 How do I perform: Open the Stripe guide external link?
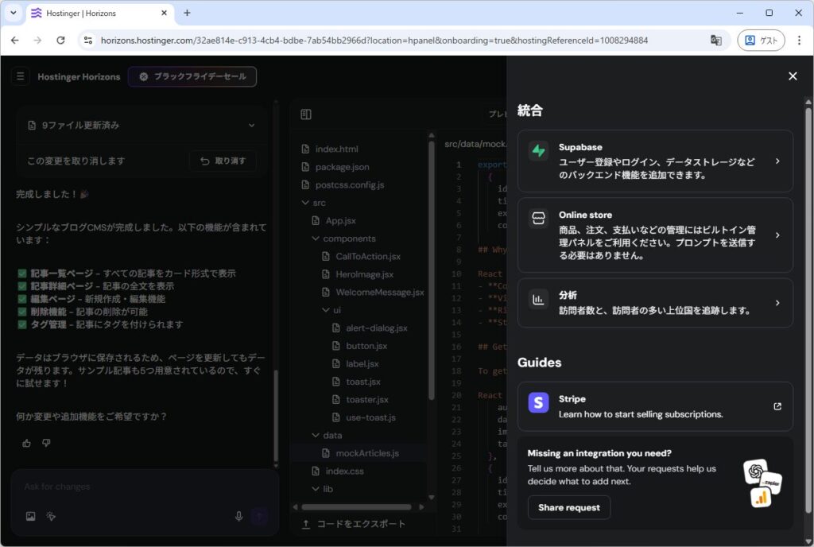pyautogui.click(x=777, y=406)
